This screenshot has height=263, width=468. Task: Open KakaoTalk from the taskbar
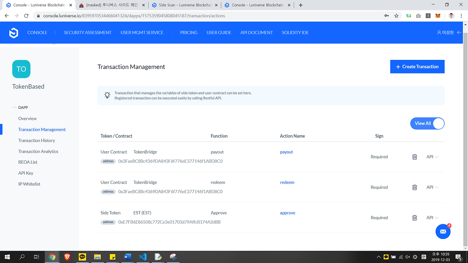(x=82, y=257)
